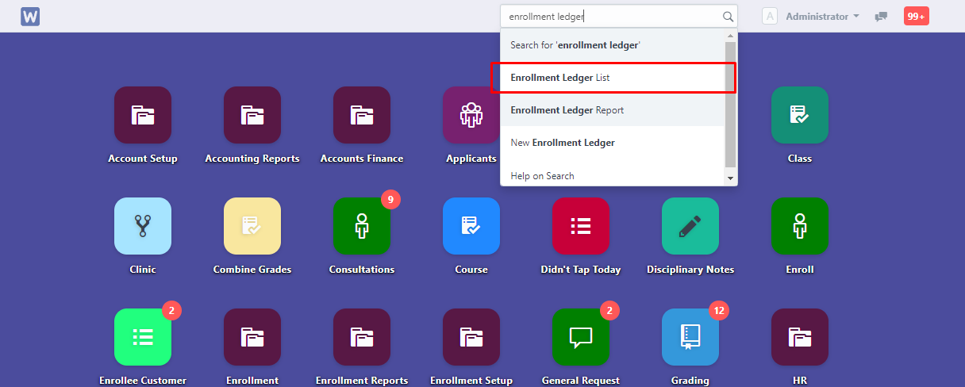This screenshot has height=387, width=965.
Task: Open the Didn't Tap Today icon
Action: (x=581, y=226)
